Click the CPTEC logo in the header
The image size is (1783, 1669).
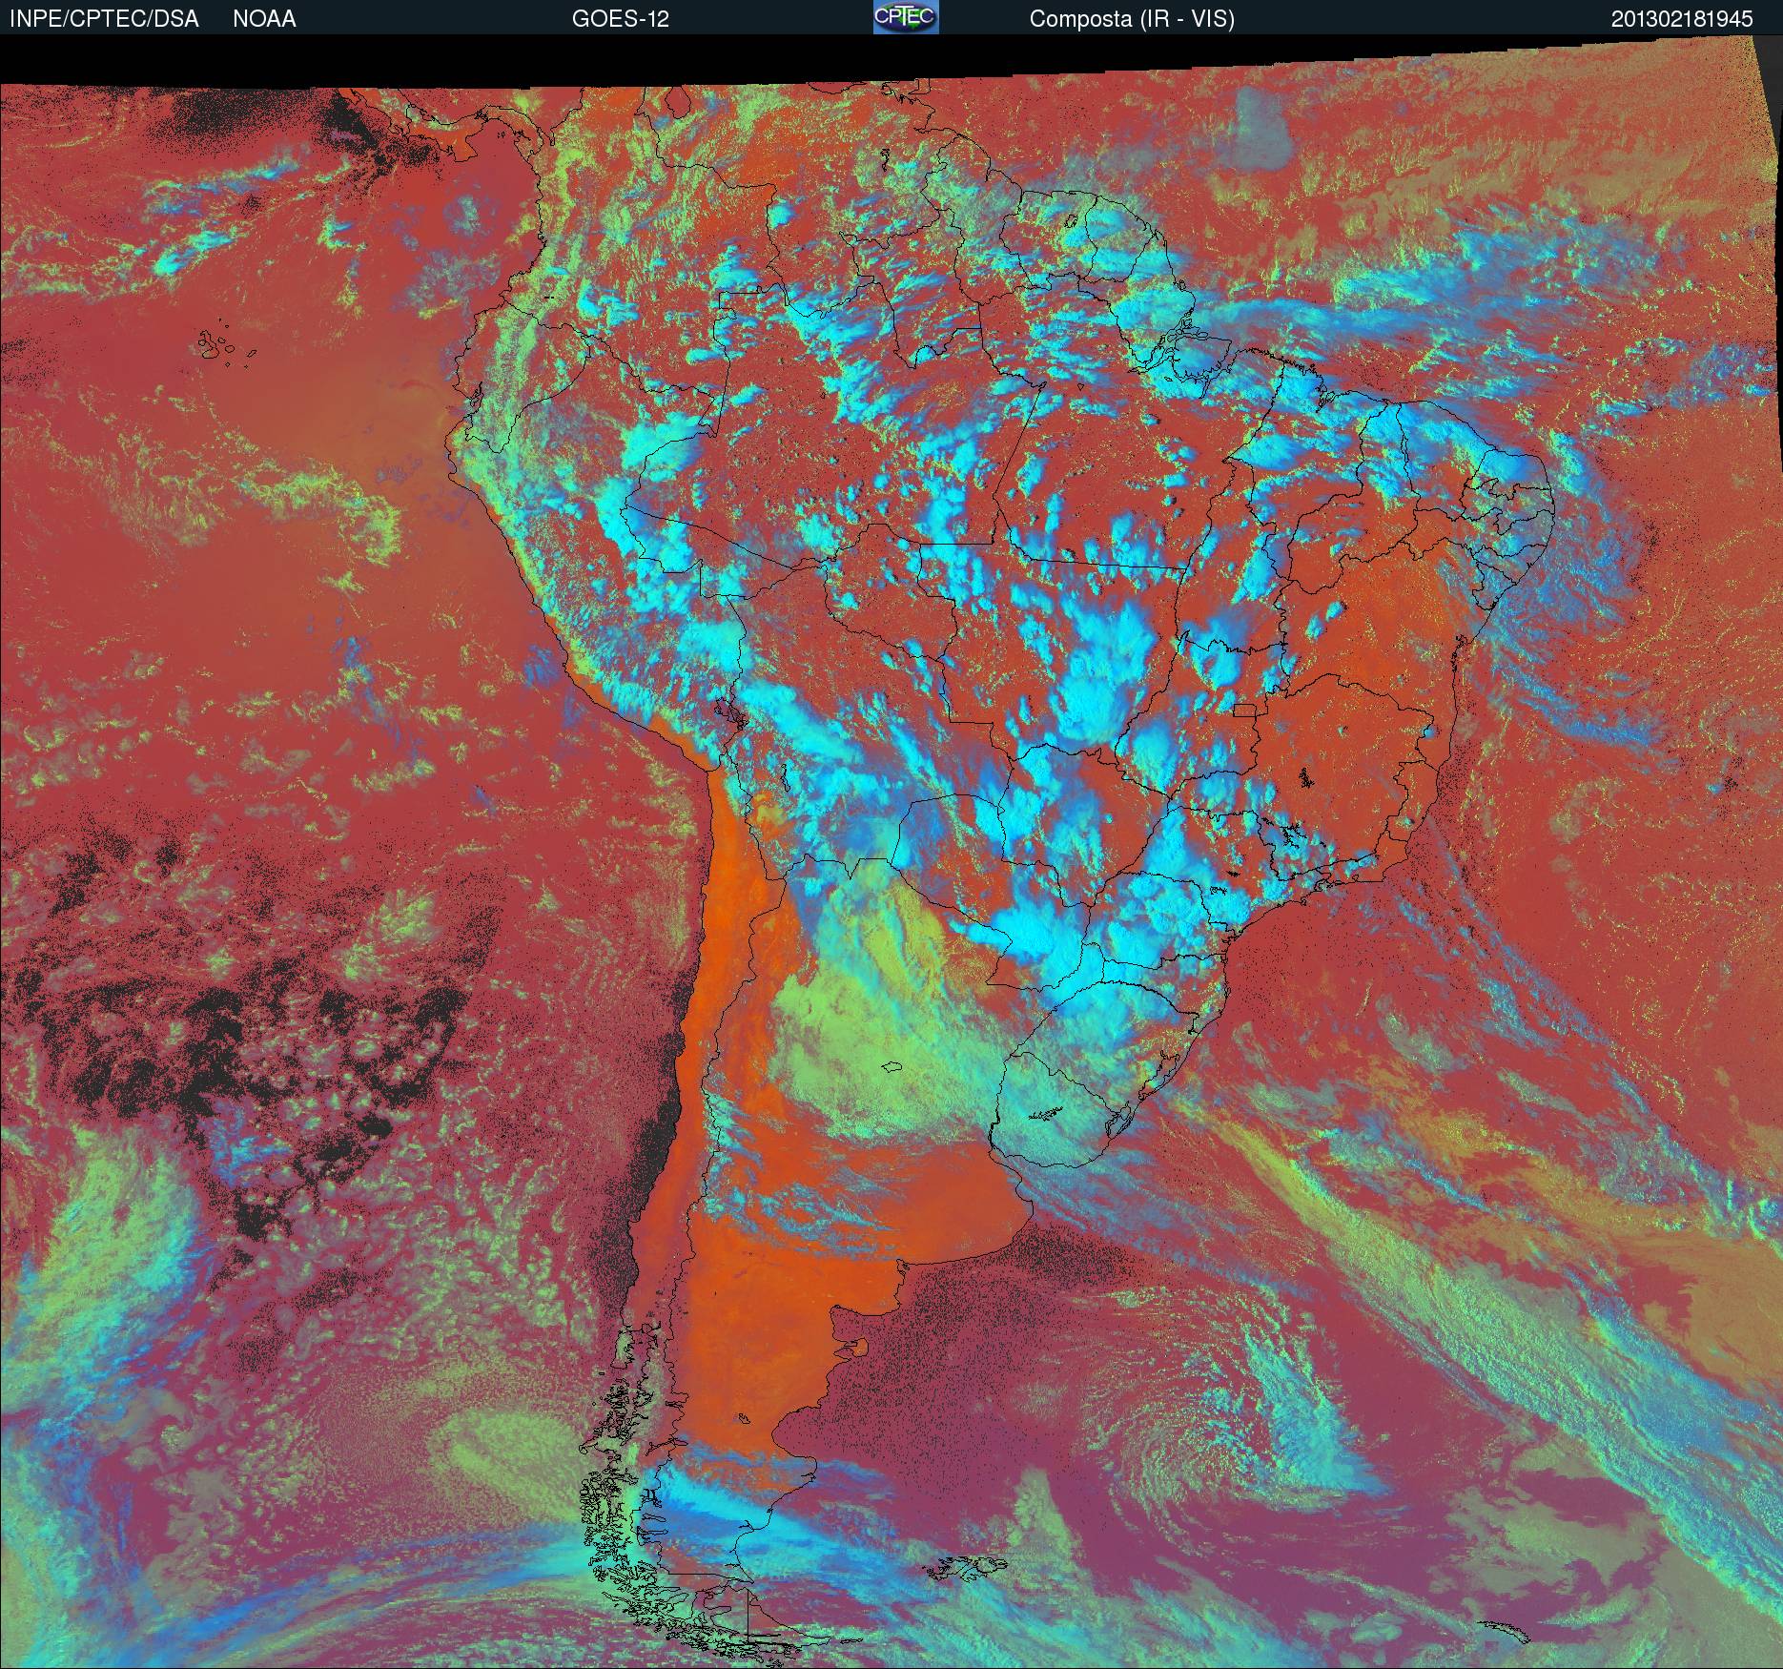click(x=906, y=17)
